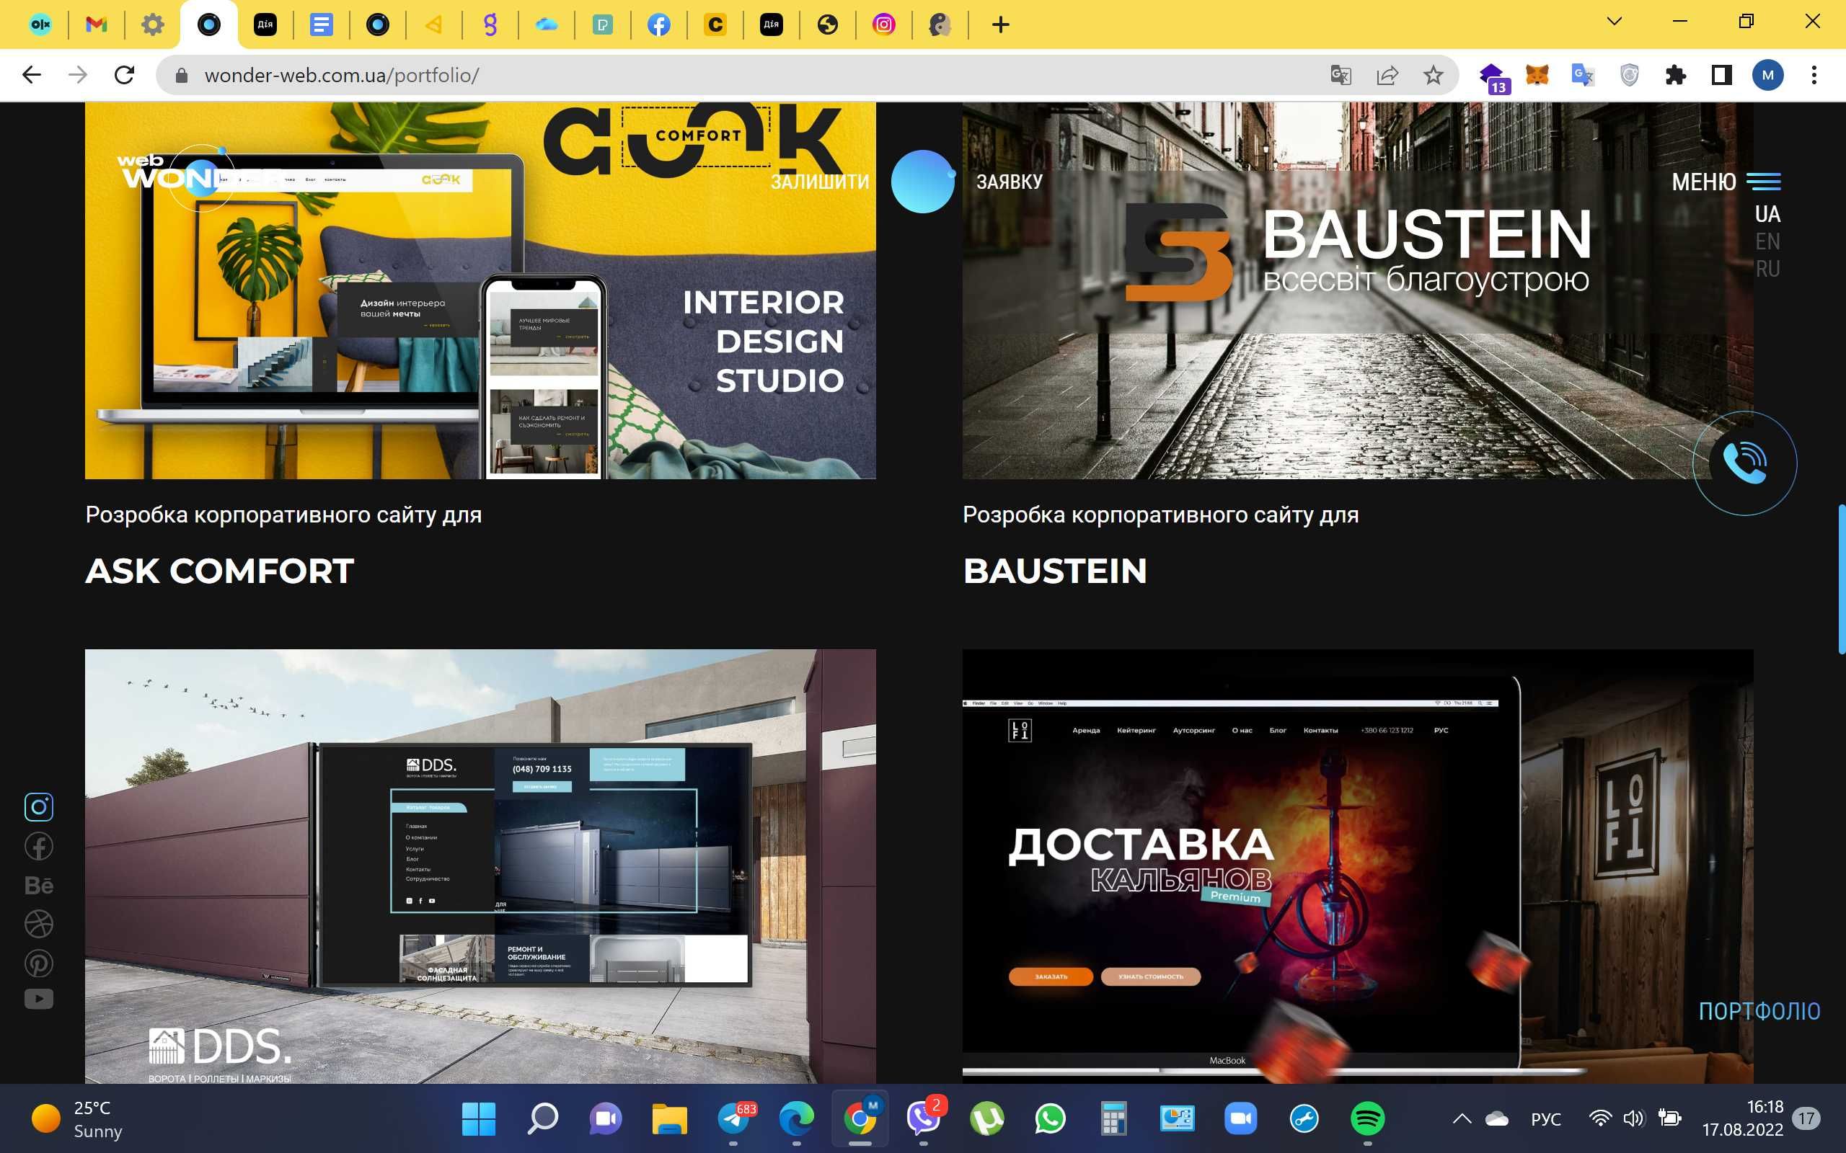
Task: Expand the tab search chevron
Action: 1614,22
